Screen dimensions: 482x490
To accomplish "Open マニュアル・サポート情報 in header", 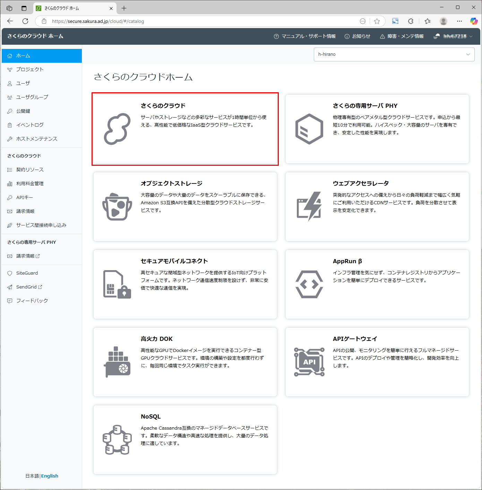I will [x=305, y=36].
